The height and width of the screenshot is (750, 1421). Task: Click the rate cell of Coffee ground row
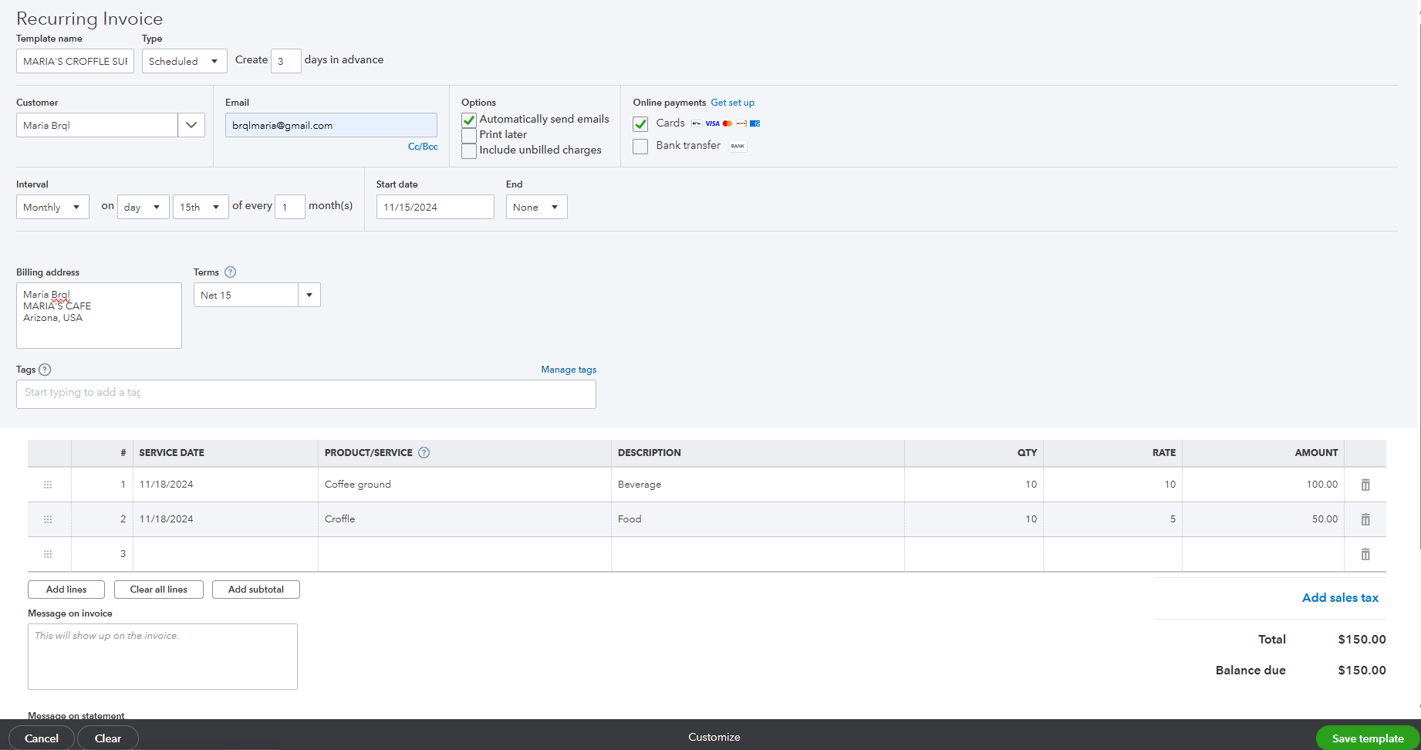pyautogui.click(x=1112, y=485)
